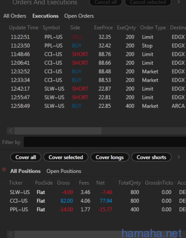Click the chevron after Cover shorts button
Viewport: 186px width, 238px height.
[x=179, y=157]
